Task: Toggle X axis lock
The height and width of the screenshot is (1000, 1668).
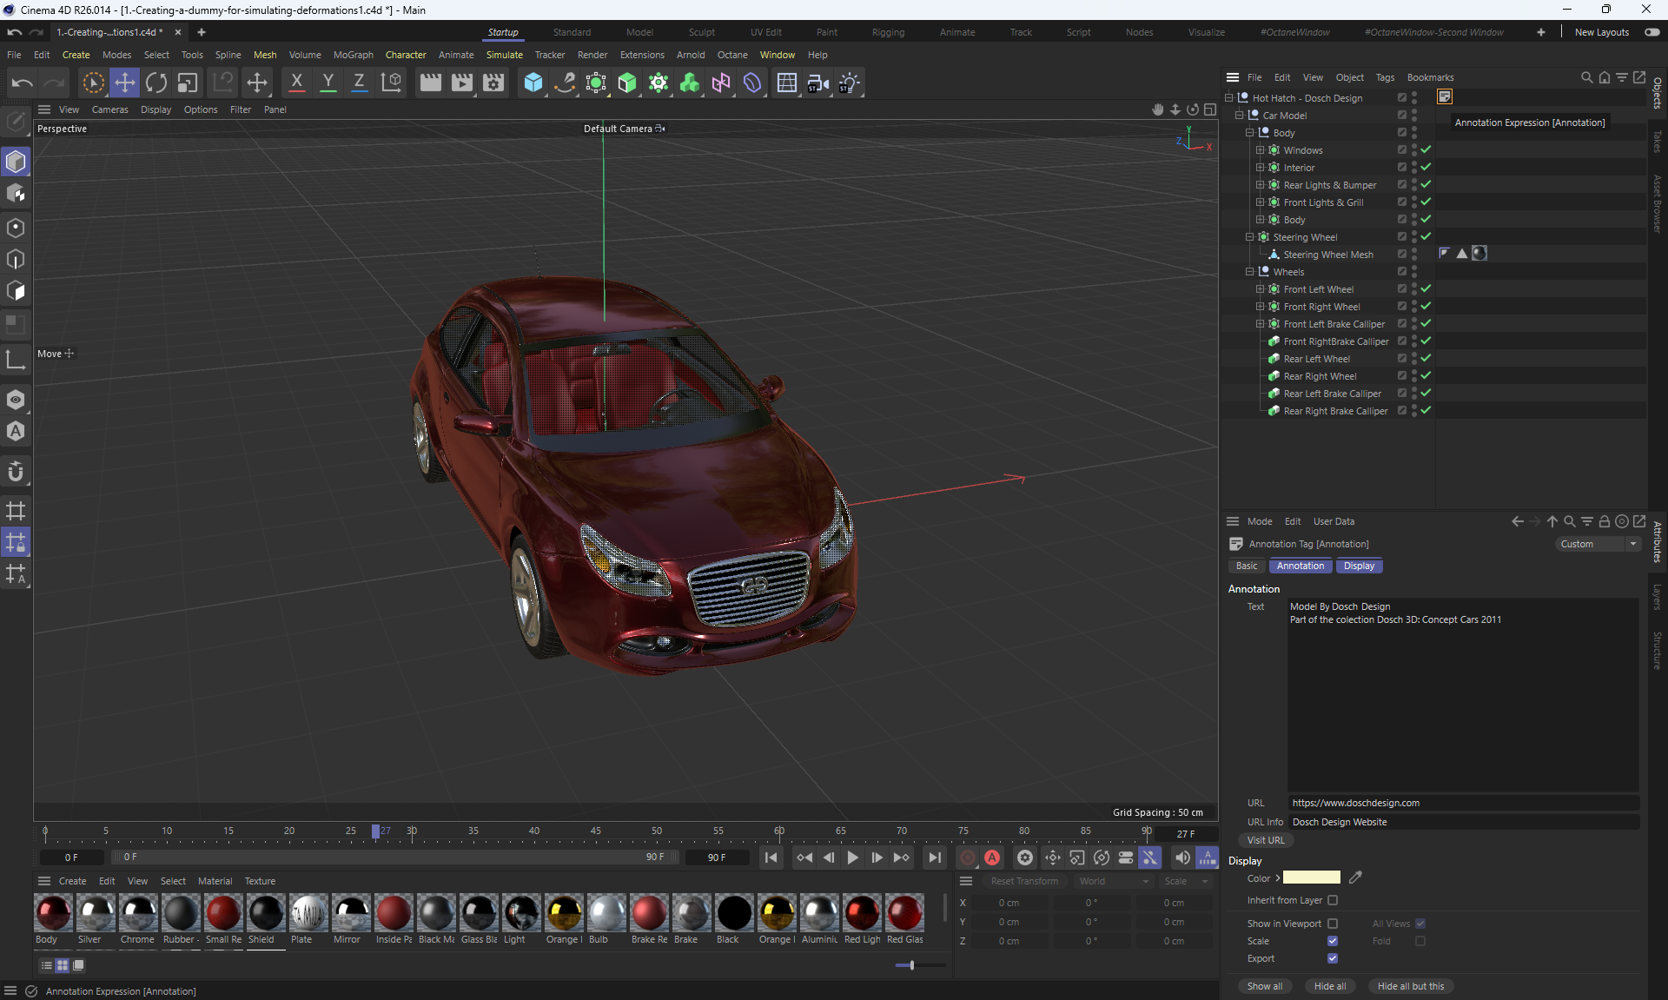Action: (x=296, y=83)
